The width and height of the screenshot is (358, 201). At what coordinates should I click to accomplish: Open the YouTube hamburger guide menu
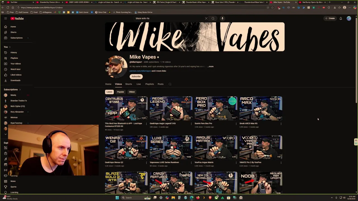coord(5,18)
